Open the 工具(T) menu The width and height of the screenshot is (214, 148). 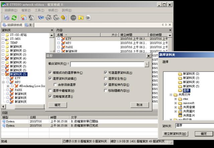point(39,10)
